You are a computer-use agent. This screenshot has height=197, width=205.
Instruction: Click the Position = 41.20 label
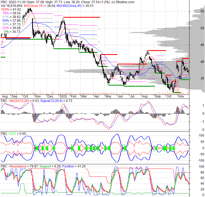[x=74, y=166]
